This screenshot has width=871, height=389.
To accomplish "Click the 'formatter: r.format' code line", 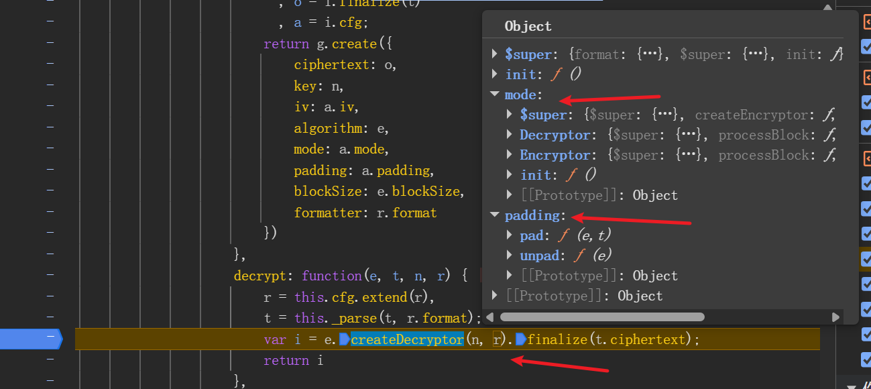I will pyautogui.click(x=365, y=213).
